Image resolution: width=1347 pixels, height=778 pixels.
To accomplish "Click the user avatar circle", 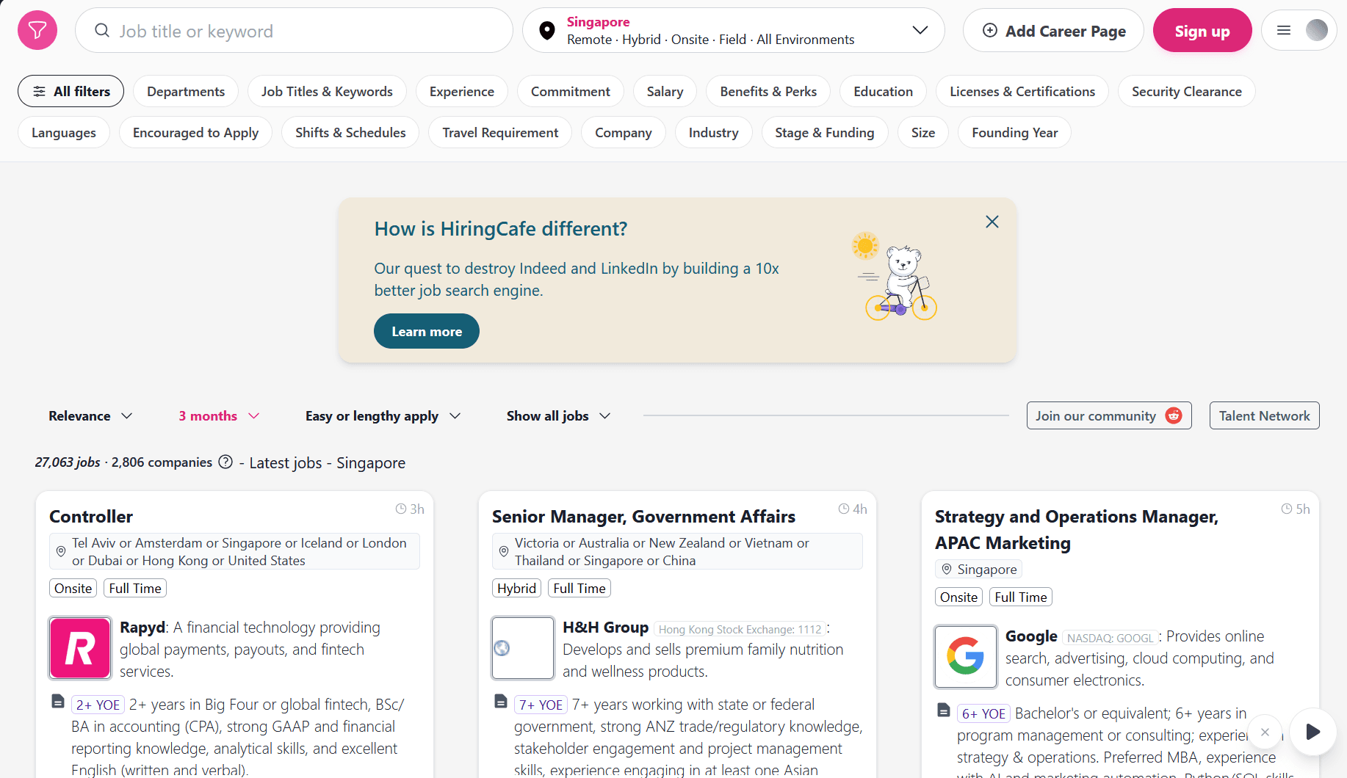I will pos(1317,30).
